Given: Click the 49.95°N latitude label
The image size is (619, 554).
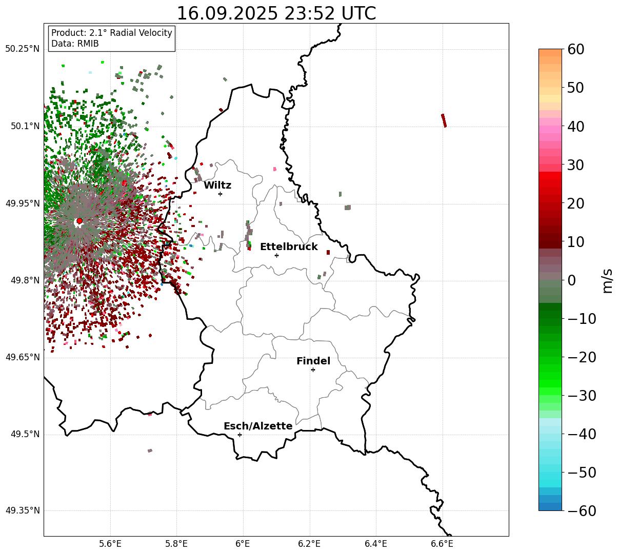Looking at the screenshot, I should 22,203.
